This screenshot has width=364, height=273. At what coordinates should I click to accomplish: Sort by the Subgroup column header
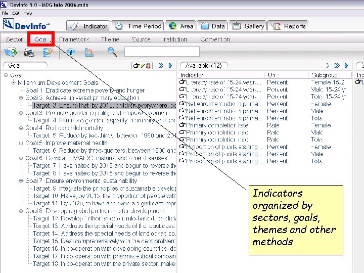point(330,75)
